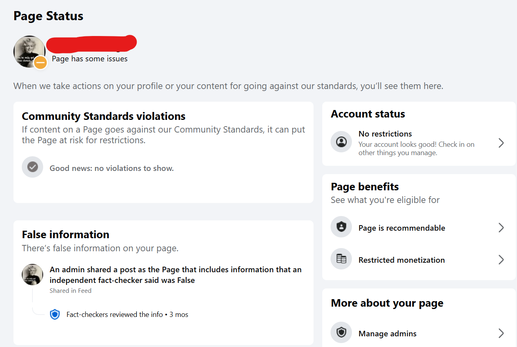Expand the Restricted monetization chevron
This screenshot has width=517, height=347.
501,260
